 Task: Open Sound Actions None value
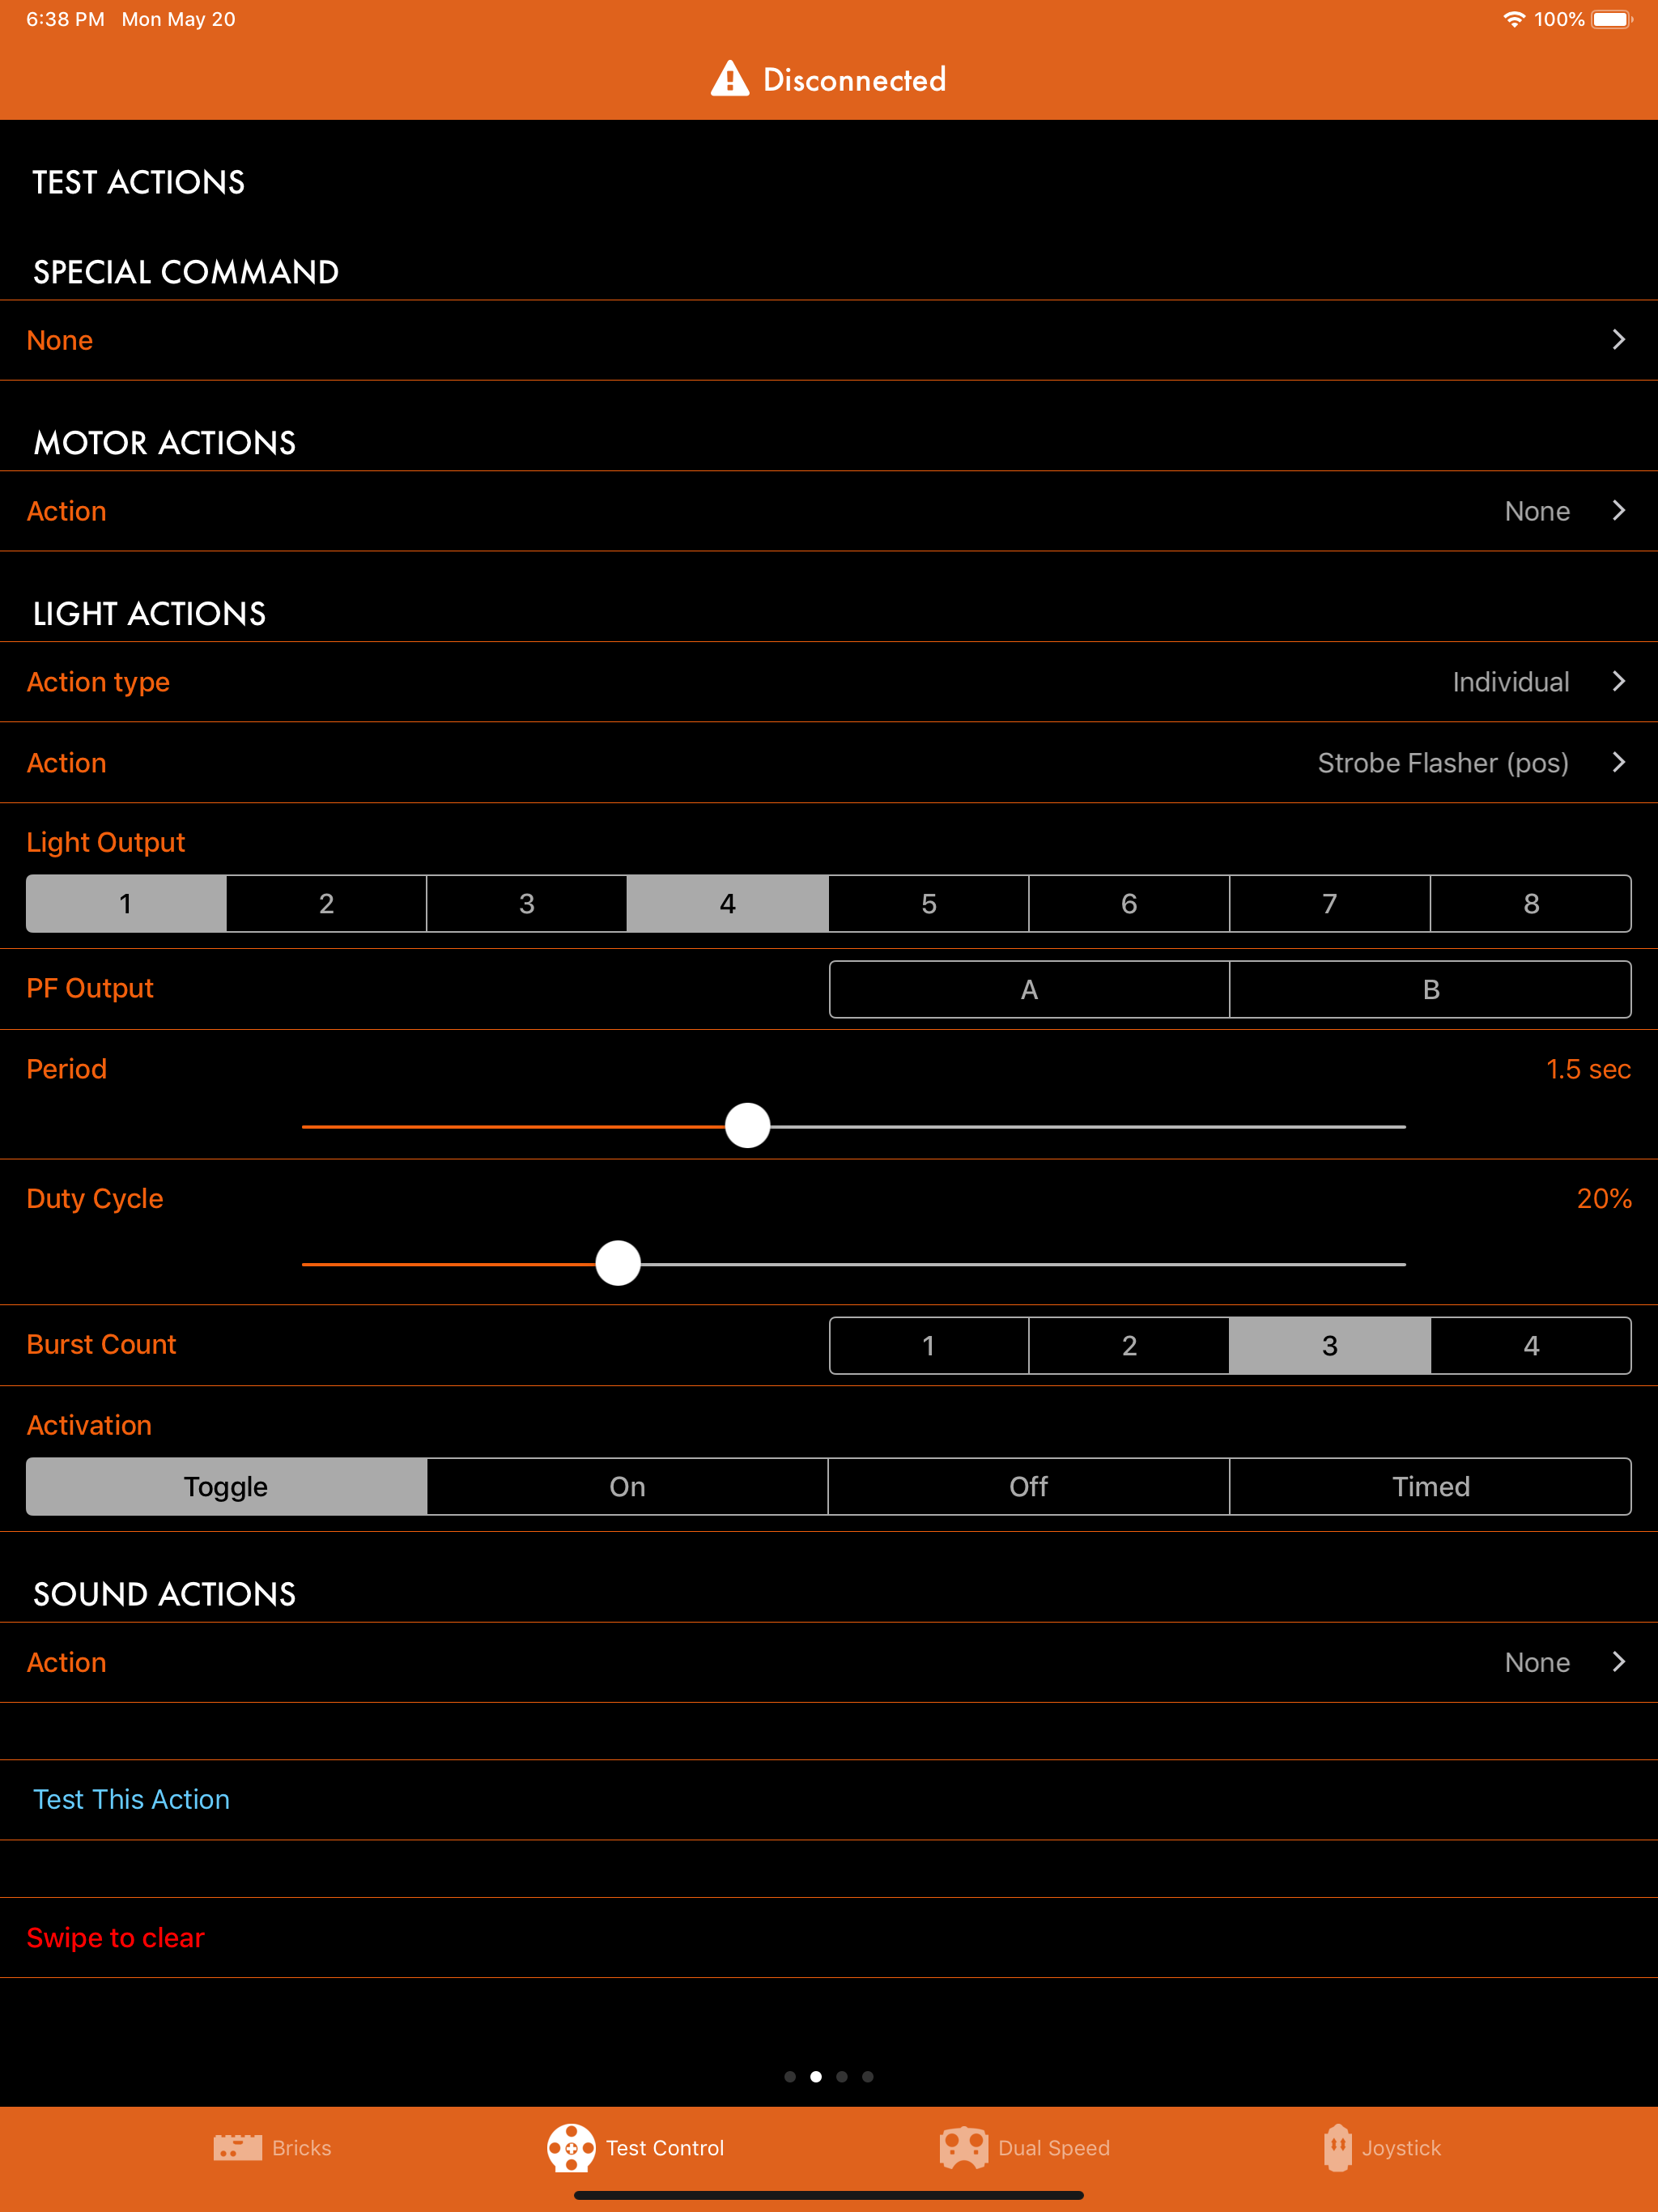coord(1537,1662)
